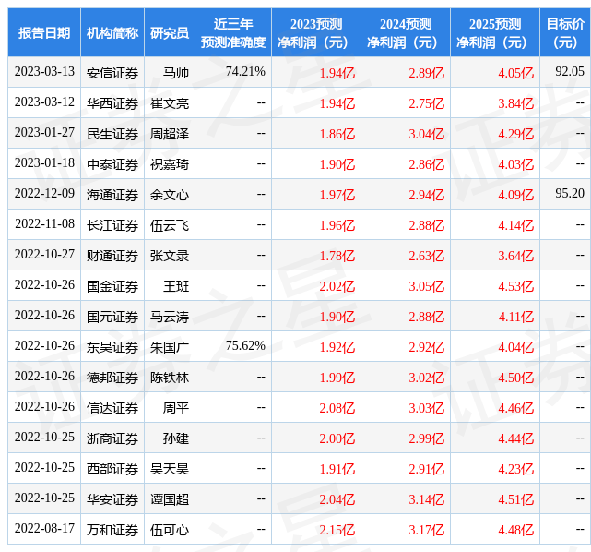Click analyst name 余文心
Viewport: 591px width, 552px height.
170,195
